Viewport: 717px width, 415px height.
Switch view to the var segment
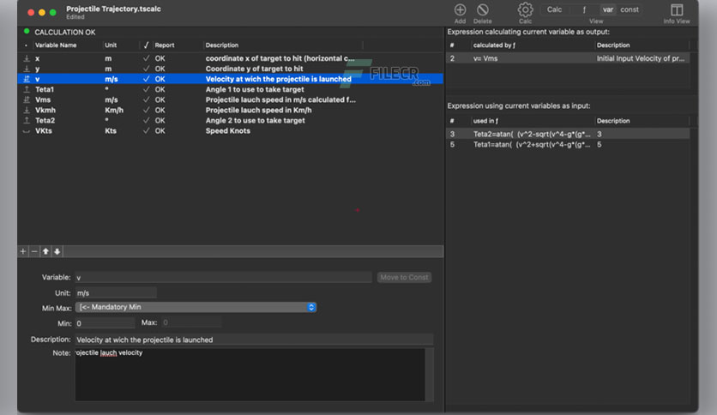pos(608,9)
